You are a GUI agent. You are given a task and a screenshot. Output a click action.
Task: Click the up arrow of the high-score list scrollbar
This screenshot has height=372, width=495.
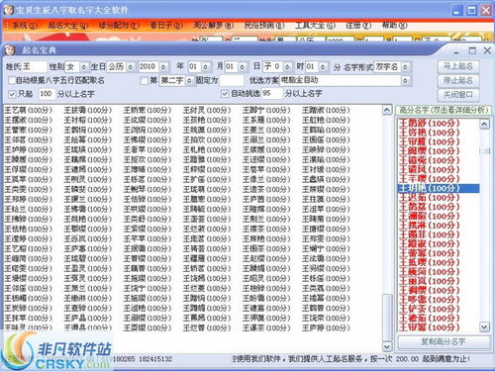point(484,125)
